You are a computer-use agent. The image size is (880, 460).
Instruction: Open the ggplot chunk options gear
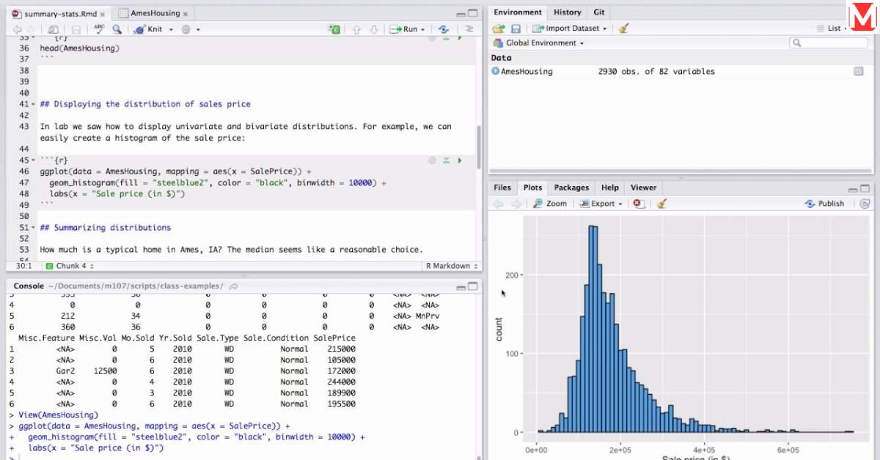pyautogui.click(x=432, y=160)
